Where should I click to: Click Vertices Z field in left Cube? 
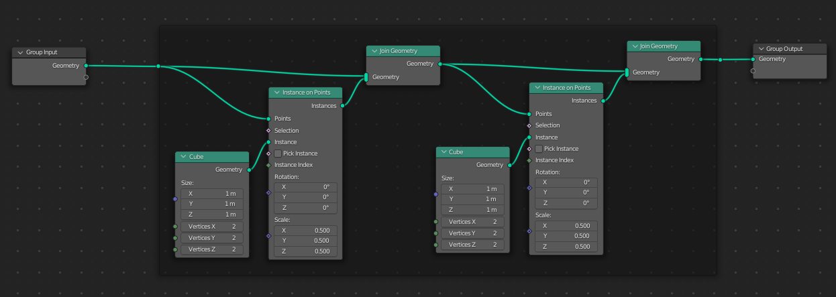point(211,249)
